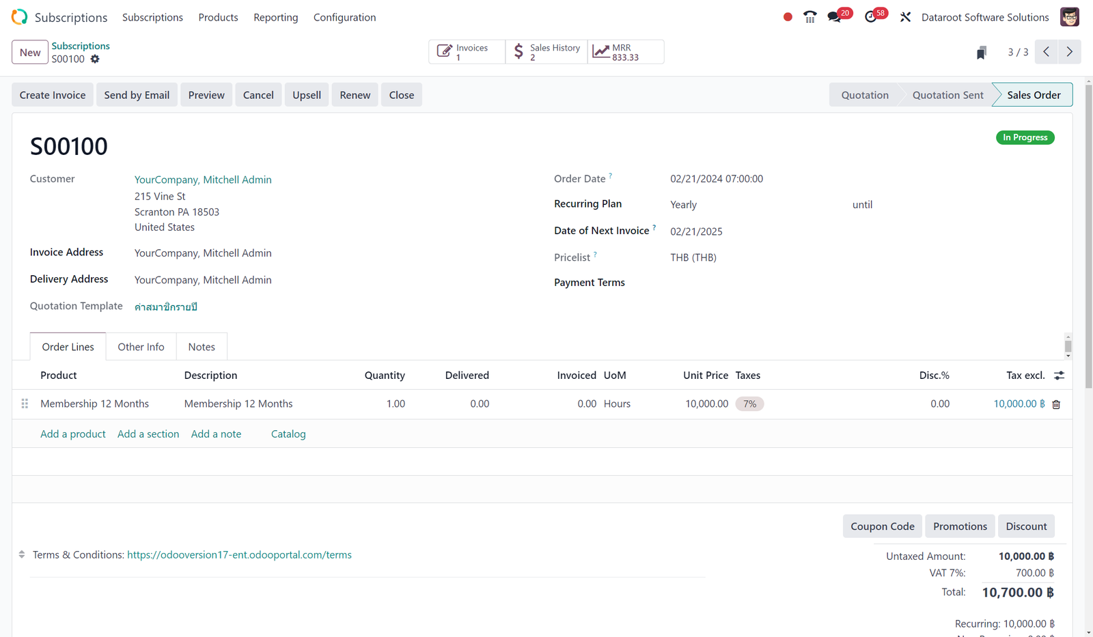Screen dimensions: 1093x637
Task: Click the Odoo Subscriptions app logo
Action: pos(19,17)
